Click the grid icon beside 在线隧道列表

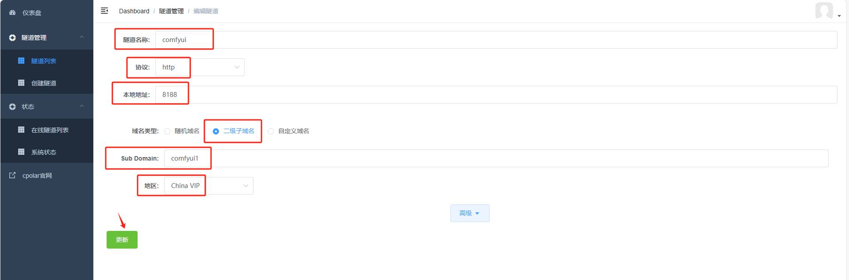click(21, 130)
